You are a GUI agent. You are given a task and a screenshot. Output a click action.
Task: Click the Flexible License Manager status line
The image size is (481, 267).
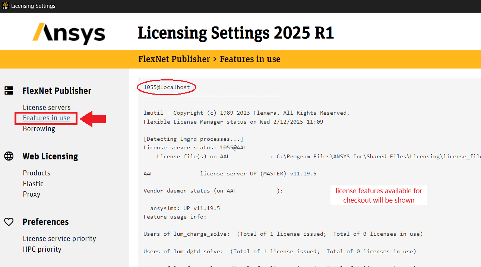point(233,121)
